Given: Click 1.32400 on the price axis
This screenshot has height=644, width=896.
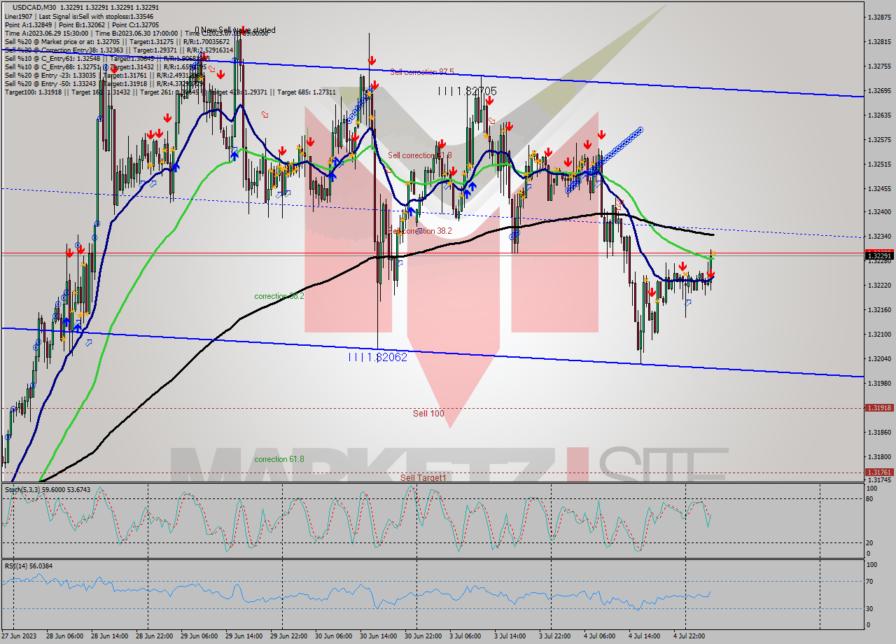Looking at the screenshot, I should (x=880, y=211).
